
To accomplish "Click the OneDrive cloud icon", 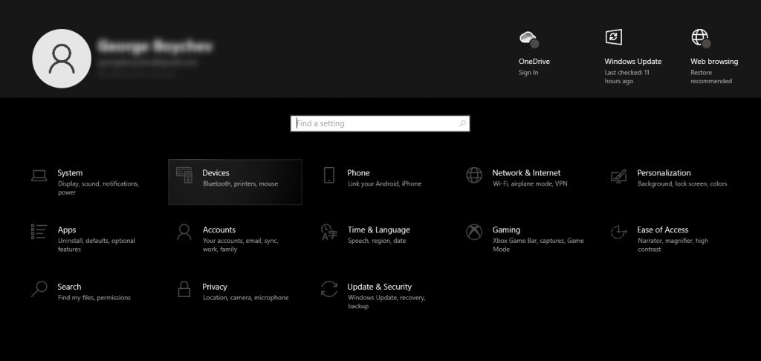I will point(528,39).
